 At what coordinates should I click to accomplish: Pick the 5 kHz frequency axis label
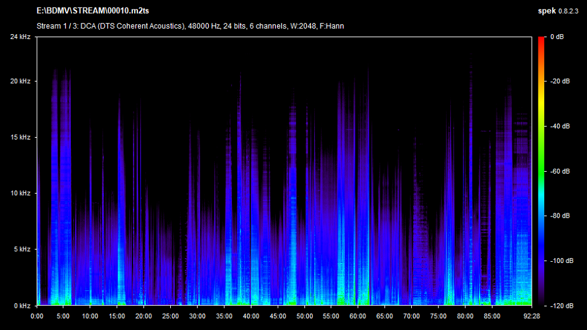pos(22,249)
